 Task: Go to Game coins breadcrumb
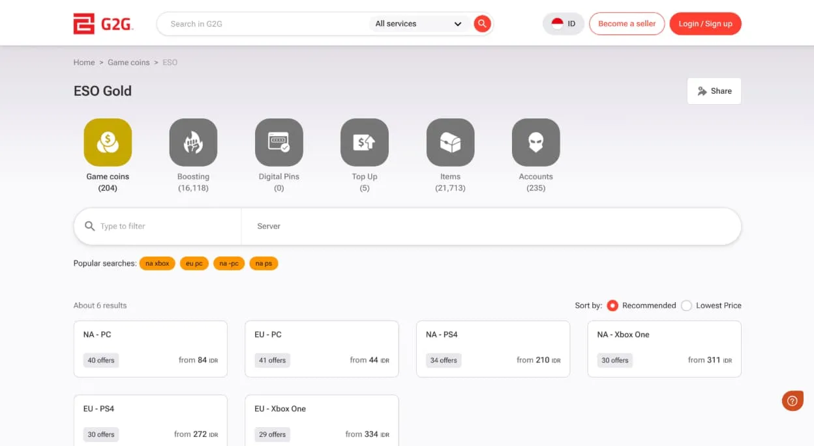click(128, 63)
